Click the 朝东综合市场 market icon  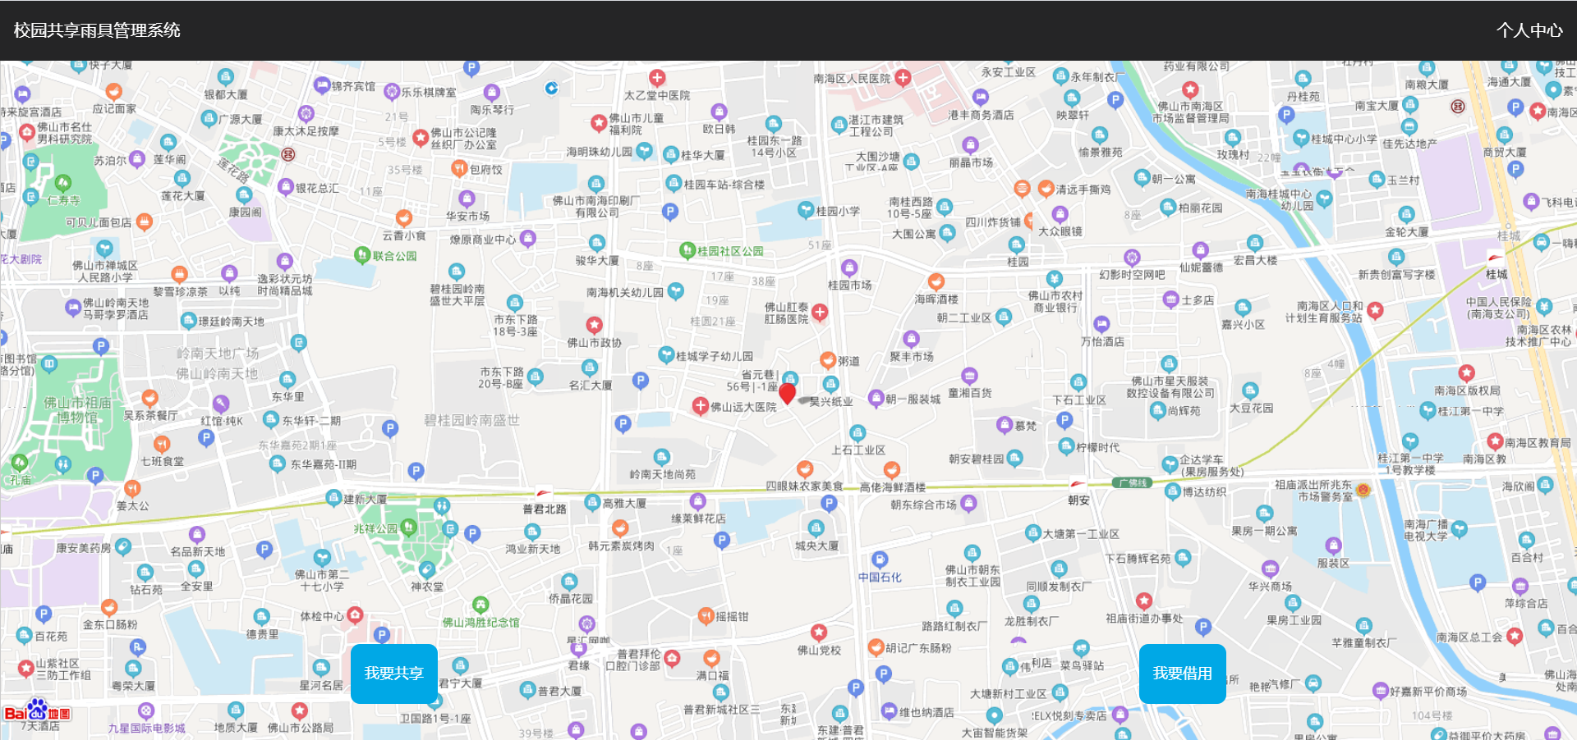pos(968,503)
